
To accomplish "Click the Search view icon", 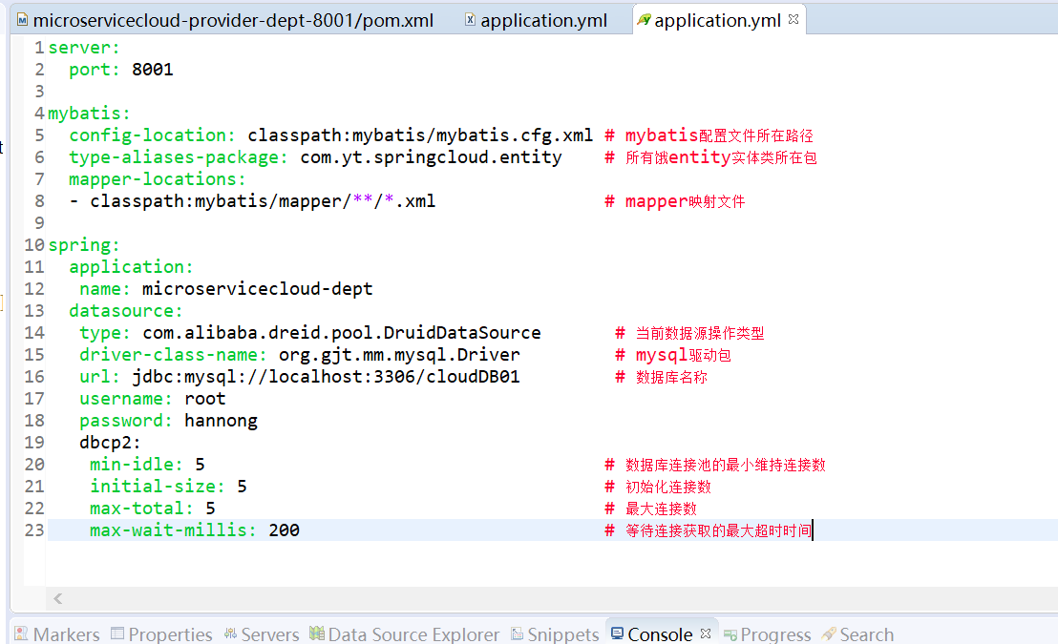I will (829, 634).
